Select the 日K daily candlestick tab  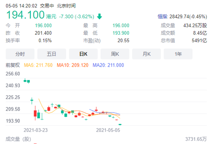point(83,54)
